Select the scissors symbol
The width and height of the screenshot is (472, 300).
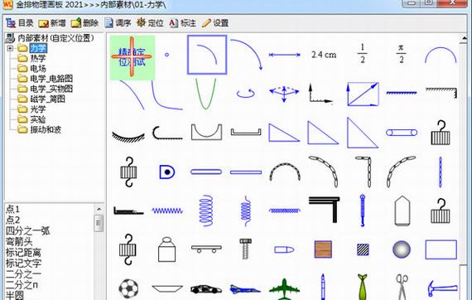click(x=402, y=287)
